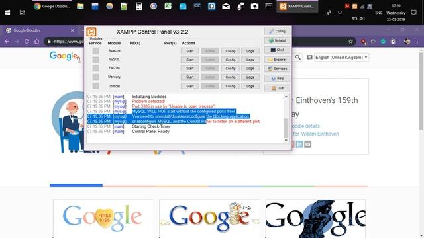Click the search magnifier on the Doodles page
This screenshot has width=424, height=238.
297,58
